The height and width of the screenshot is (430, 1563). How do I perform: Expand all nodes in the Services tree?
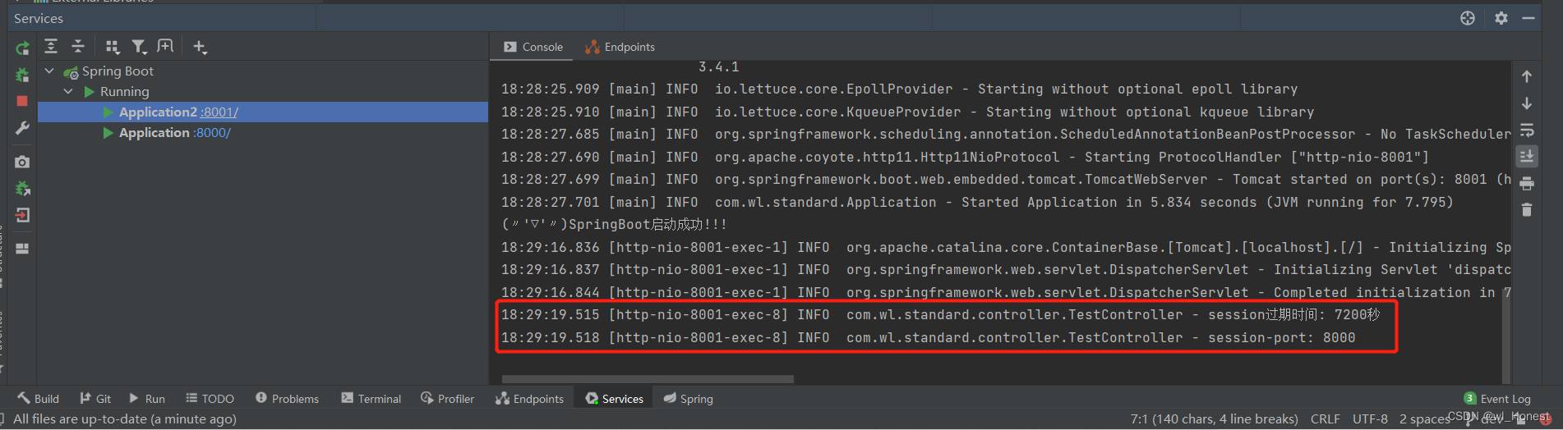(51, 47)
